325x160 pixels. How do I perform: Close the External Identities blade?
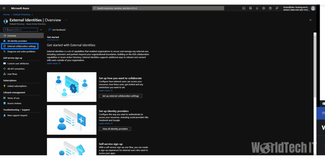pyautogui.click(x=310, y=20)
